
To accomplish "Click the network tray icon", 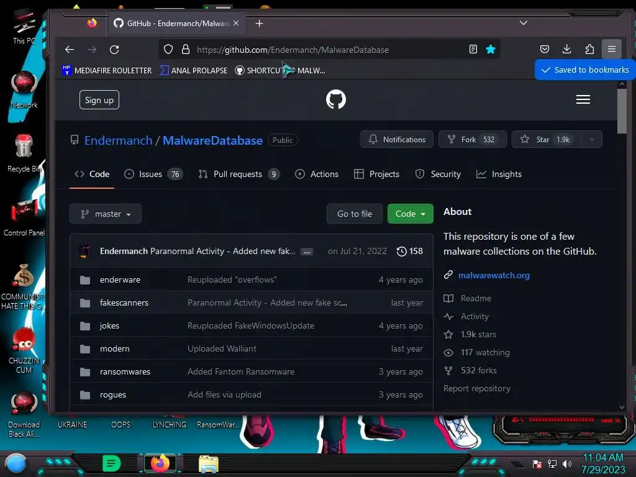I will tap(552, 463).
